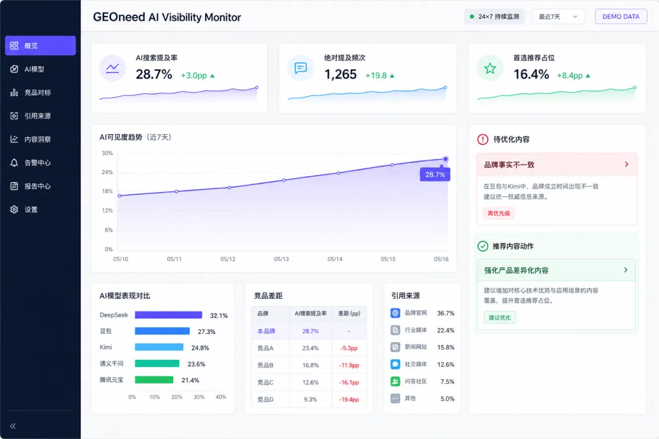Click the DeepSeek purple bar
This screenshot has height=439, width=659.
(168, 315)
